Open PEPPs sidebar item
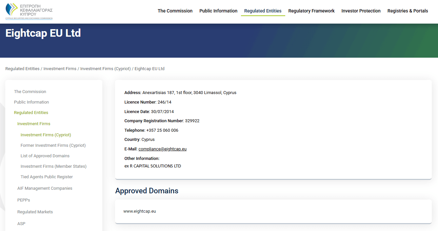This screenshot has width=438, height=231. (x=24, y=200)
